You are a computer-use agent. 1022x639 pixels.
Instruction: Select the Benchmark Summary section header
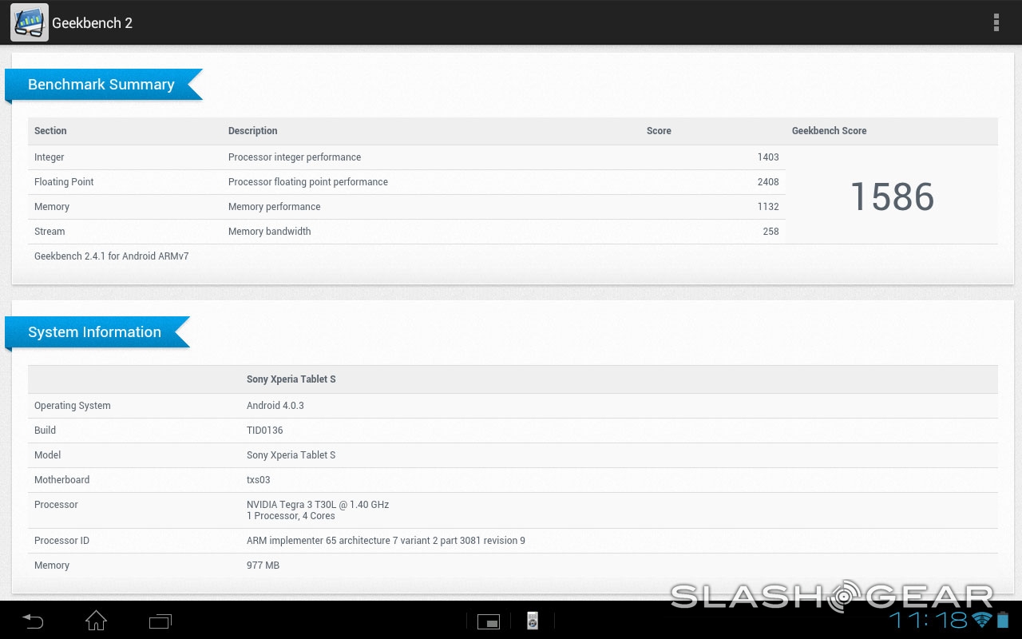pyautogui.click(x=101, y=85)
